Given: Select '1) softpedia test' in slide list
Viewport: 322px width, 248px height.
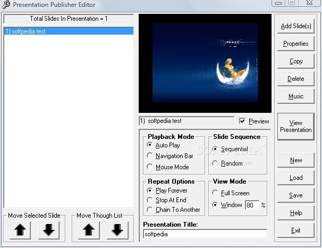Looking at the screenshot, I should tap(69, 31).
